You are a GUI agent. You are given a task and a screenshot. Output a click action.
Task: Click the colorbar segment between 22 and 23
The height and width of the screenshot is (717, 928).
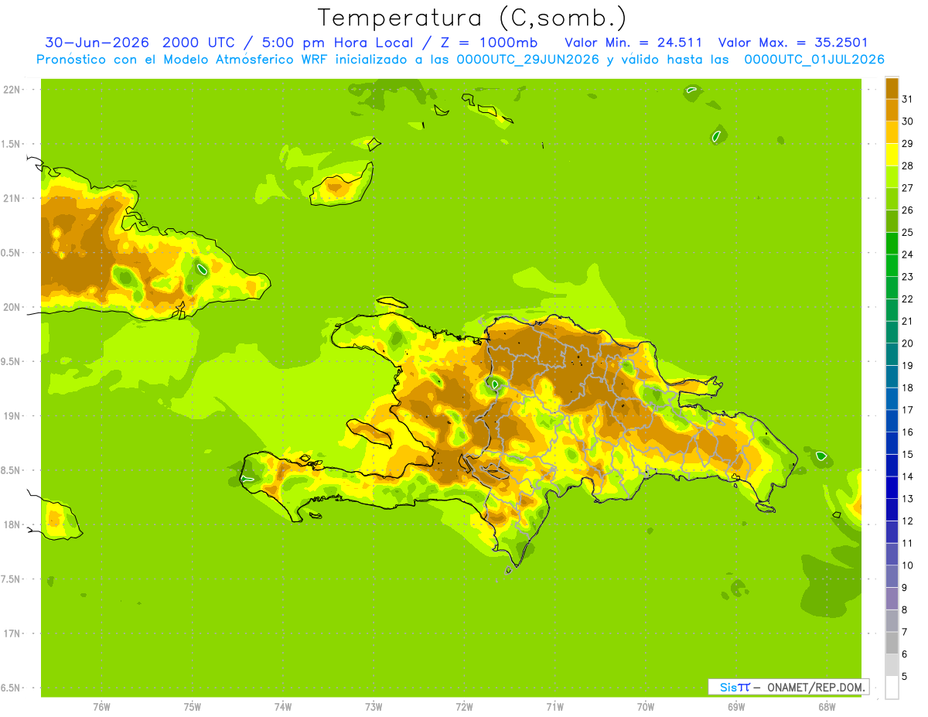coord(892,288)
